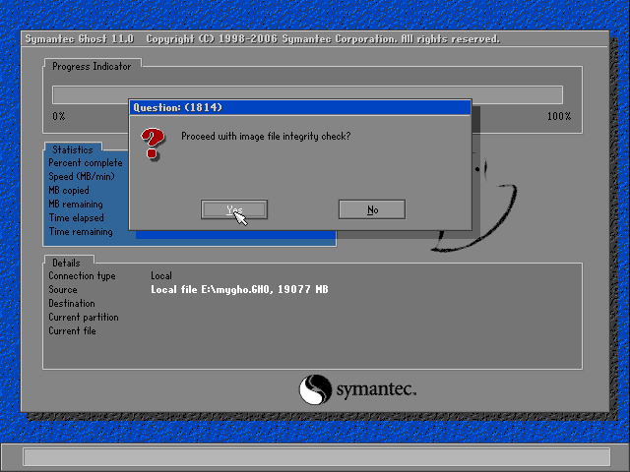The image size is (630, 472).
Task: Click the 'Time elapsed' statistic
Action: (x=77, y=218)
